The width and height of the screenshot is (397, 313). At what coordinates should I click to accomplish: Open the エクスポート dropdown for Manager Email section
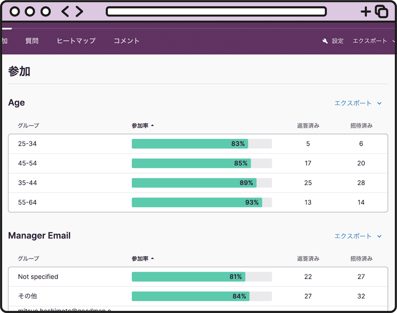coord(357,236)
